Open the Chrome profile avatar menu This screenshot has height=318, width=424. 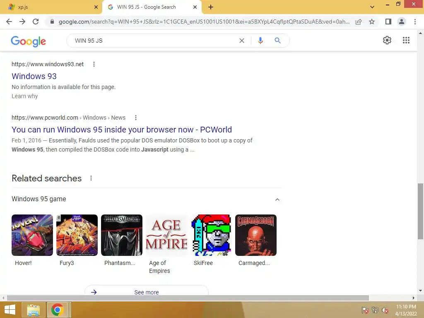[402, 22]
